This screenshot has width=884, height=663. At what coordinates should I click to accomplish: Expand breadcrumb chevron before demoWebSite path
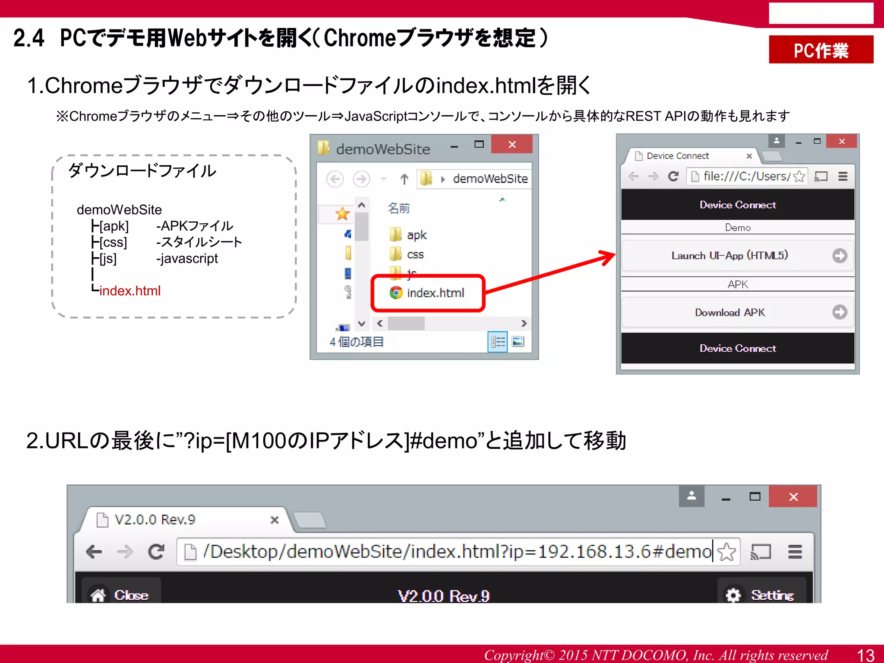[x=443, y=179]
